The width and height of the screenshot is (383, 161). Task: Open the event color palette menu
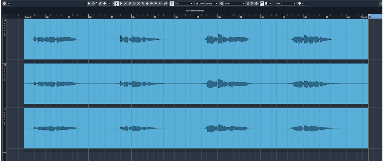pyautogui.click(x=301, y=3)
